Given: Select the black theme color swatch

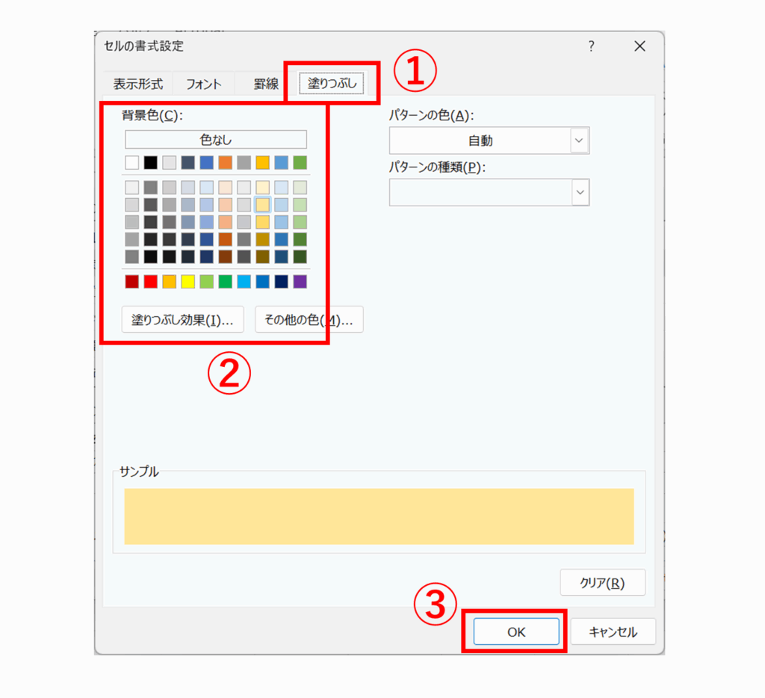Looking at the screenshot, I should tap(150, 162).
